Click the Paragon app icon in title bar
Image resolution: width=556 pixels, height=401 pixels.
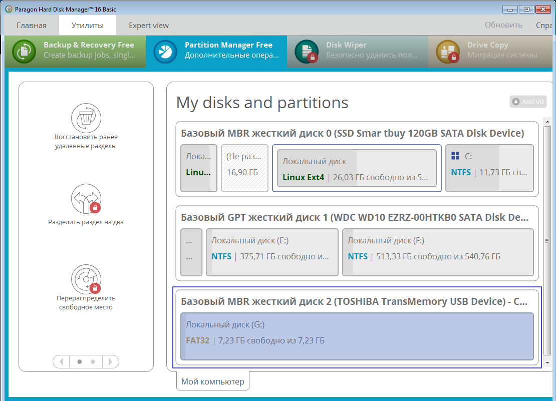point(9,9)
